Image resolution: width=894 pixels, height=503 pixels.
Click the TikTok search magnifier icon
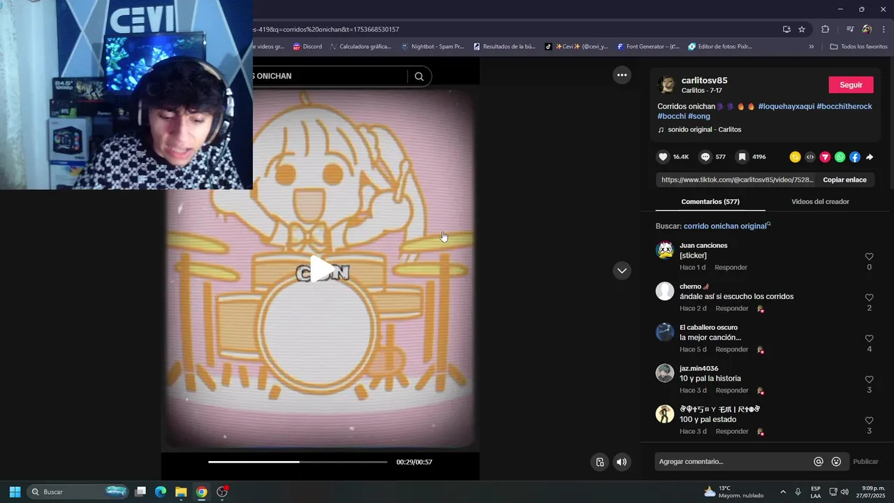point(419,76)
